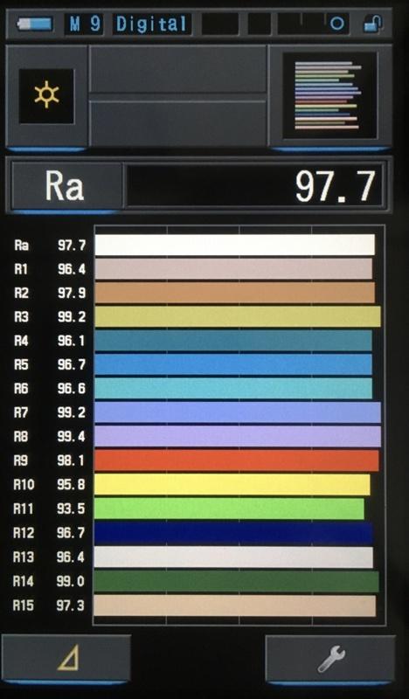Tap the wrench settings icon
Screen dimensions: 409x699
[330, 659]
